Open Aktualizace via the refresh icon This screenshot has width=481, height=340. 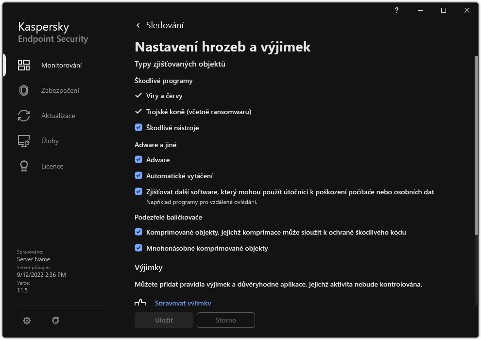click(x=24, y=115)
